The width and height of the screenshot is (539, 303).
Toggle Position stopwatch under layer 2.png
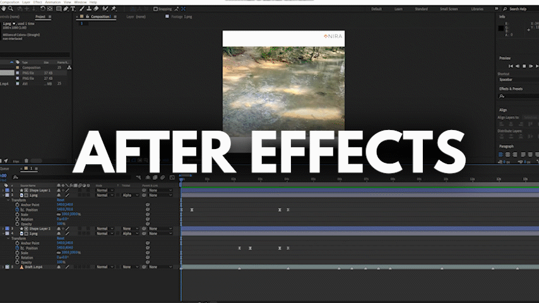[x=17, y=247]
